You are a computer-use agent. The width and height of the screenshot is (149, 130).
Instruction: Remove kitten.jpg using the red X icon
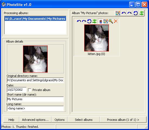tap(116, 21)
